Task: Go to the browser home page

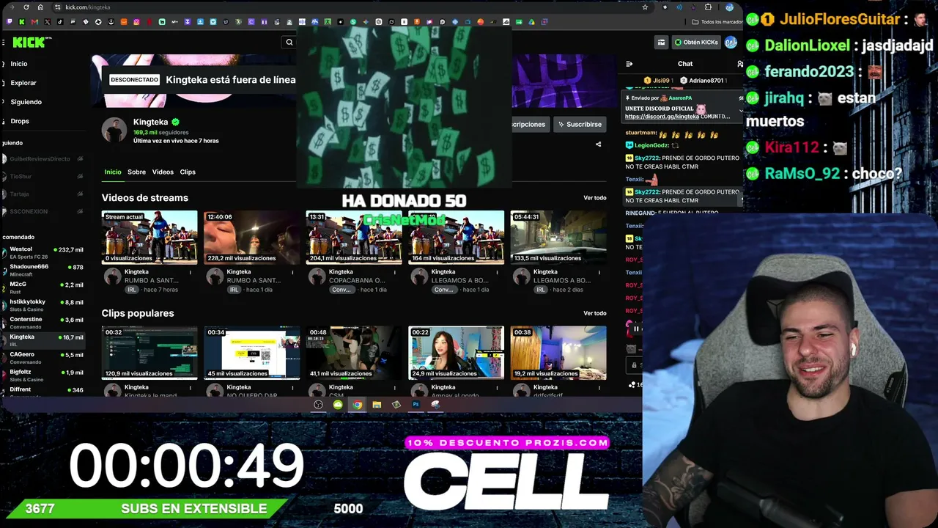Action: click(x=40, y=7)
